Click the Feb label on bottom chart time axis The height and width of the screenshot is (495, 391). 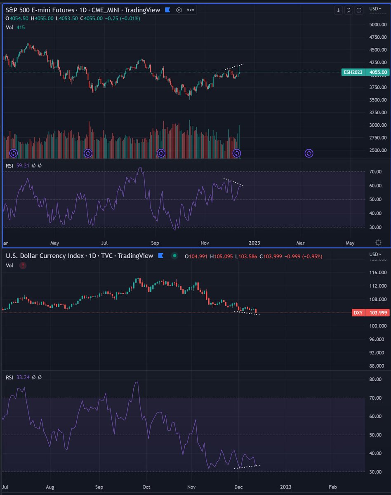point(332,487)
